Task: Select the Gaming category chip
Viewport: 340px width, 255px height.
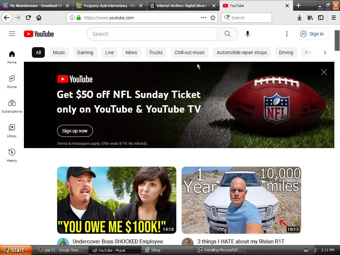Action: point(85,52)
